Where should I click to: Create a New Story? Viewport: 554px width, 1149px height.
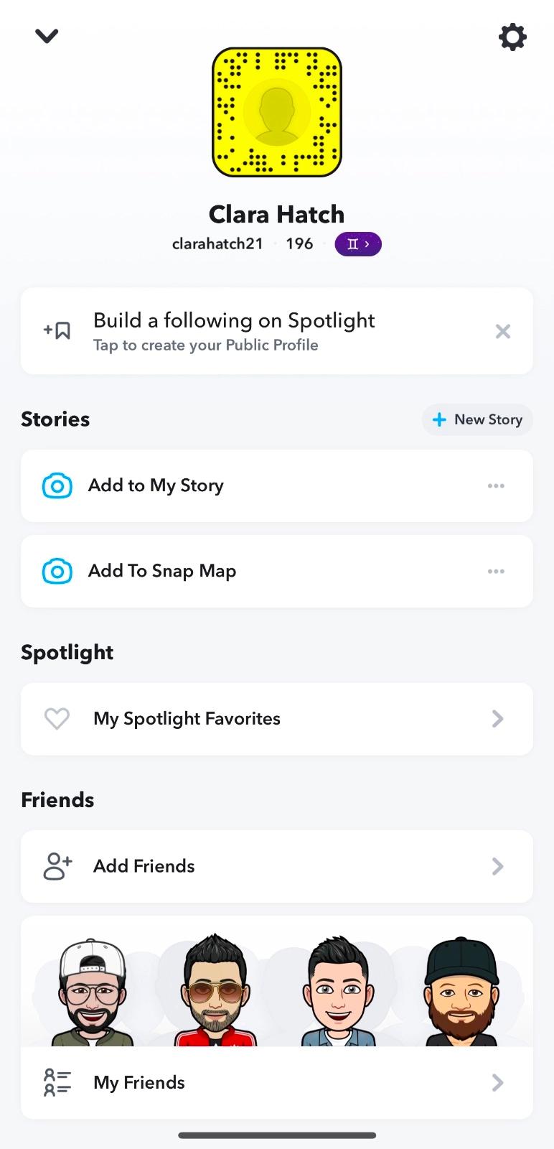click(x=477, y=419)
